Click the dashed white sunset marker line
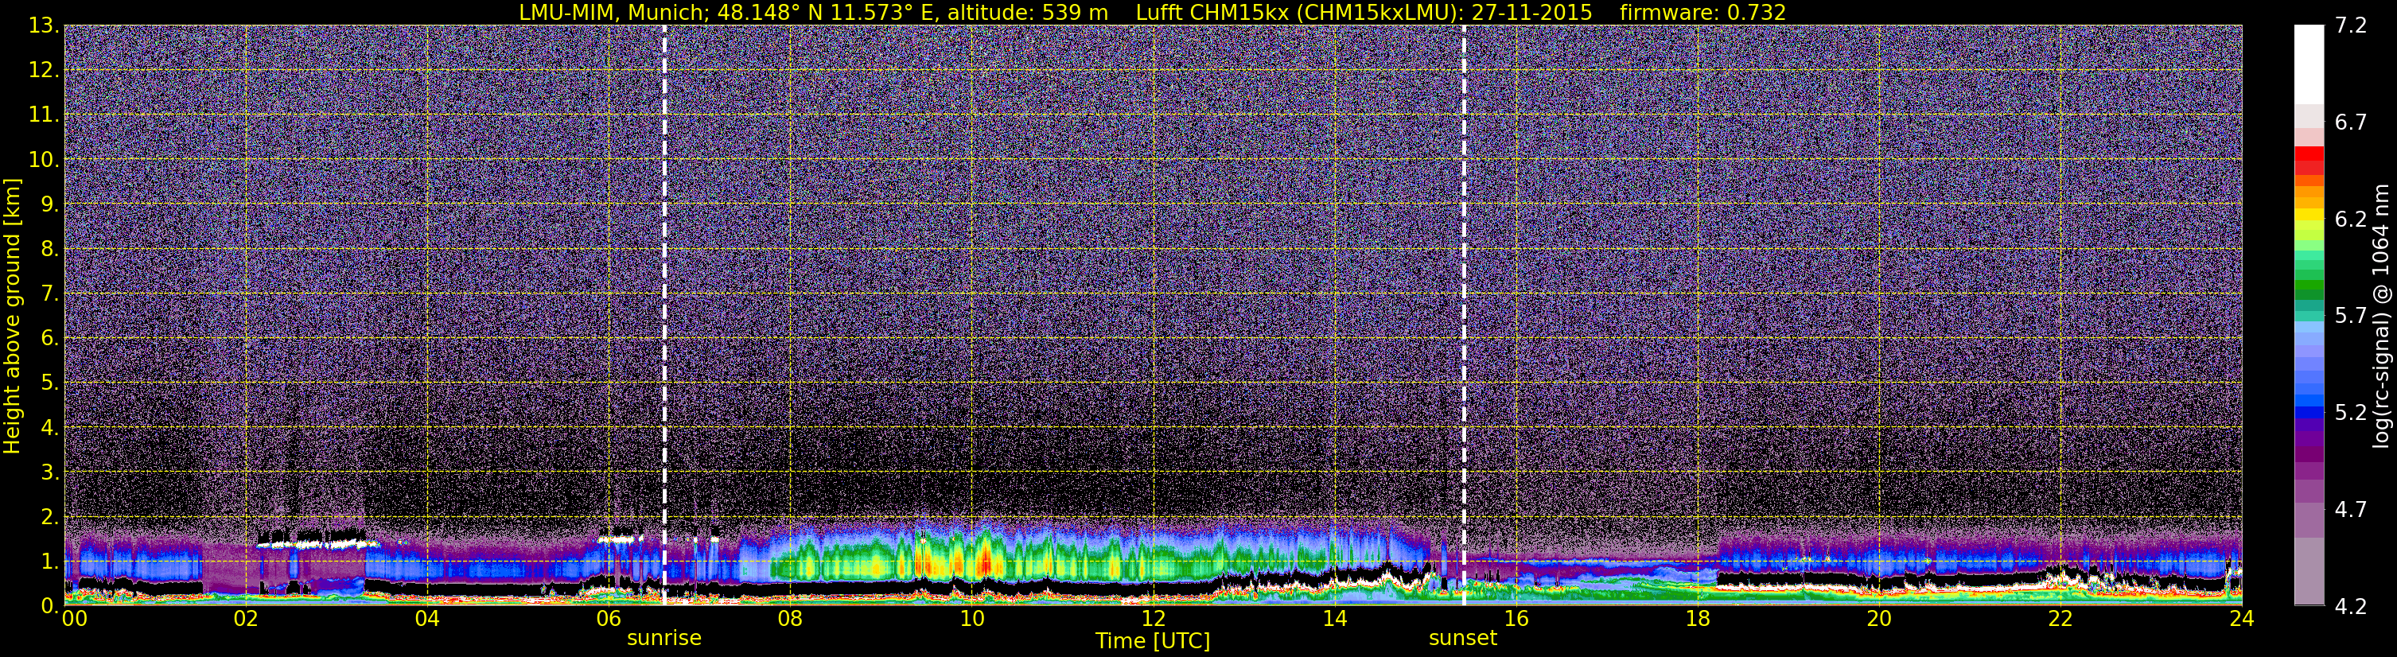The width and height of the screenshot is (2397, 657). [x=1464, y=316]
